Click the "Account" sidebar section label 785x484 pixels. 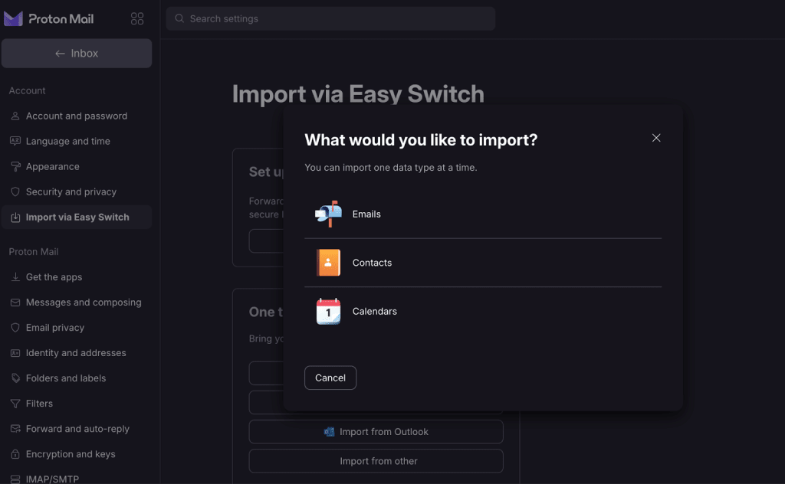[x=27, y=90]
